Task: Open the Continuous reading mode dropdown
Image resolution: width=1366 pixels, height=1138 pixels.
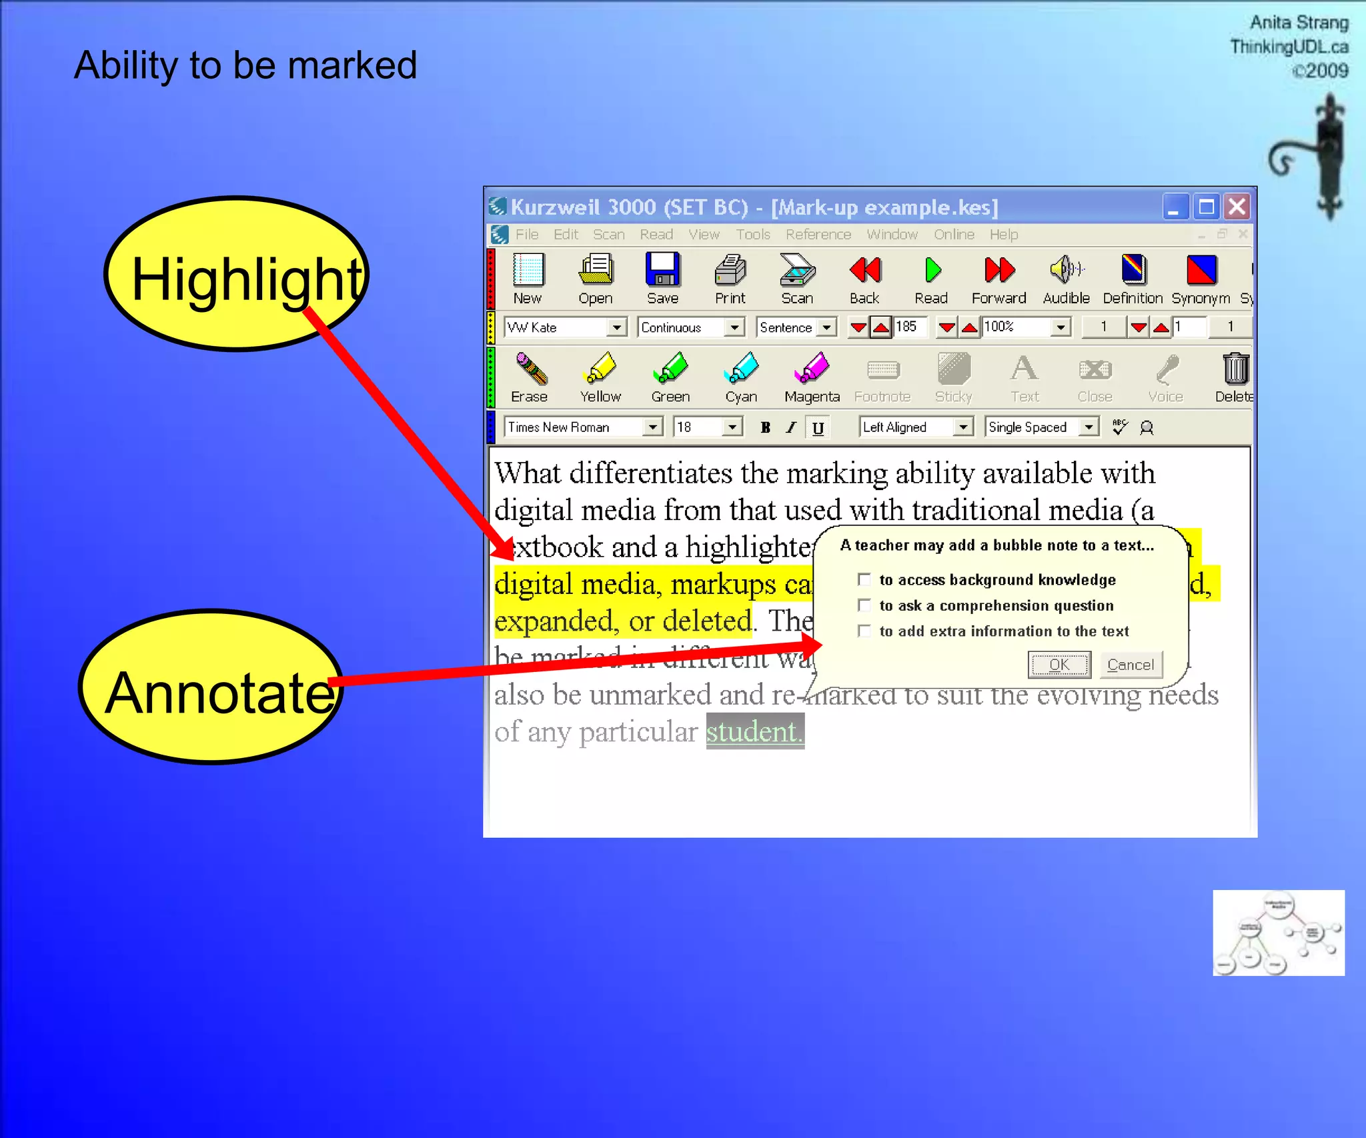Action: pyautogui.click(x=734, y=327)
